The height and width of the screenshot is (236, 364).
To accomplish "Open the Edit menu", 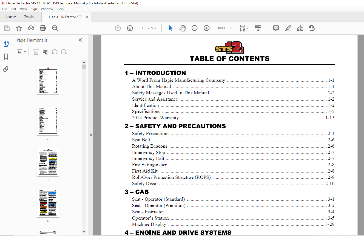I will point(13,9).
